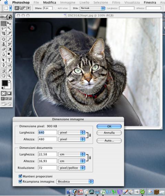Select the Move tool
Viewport: 165px width, 196px height.
point(9,23)
